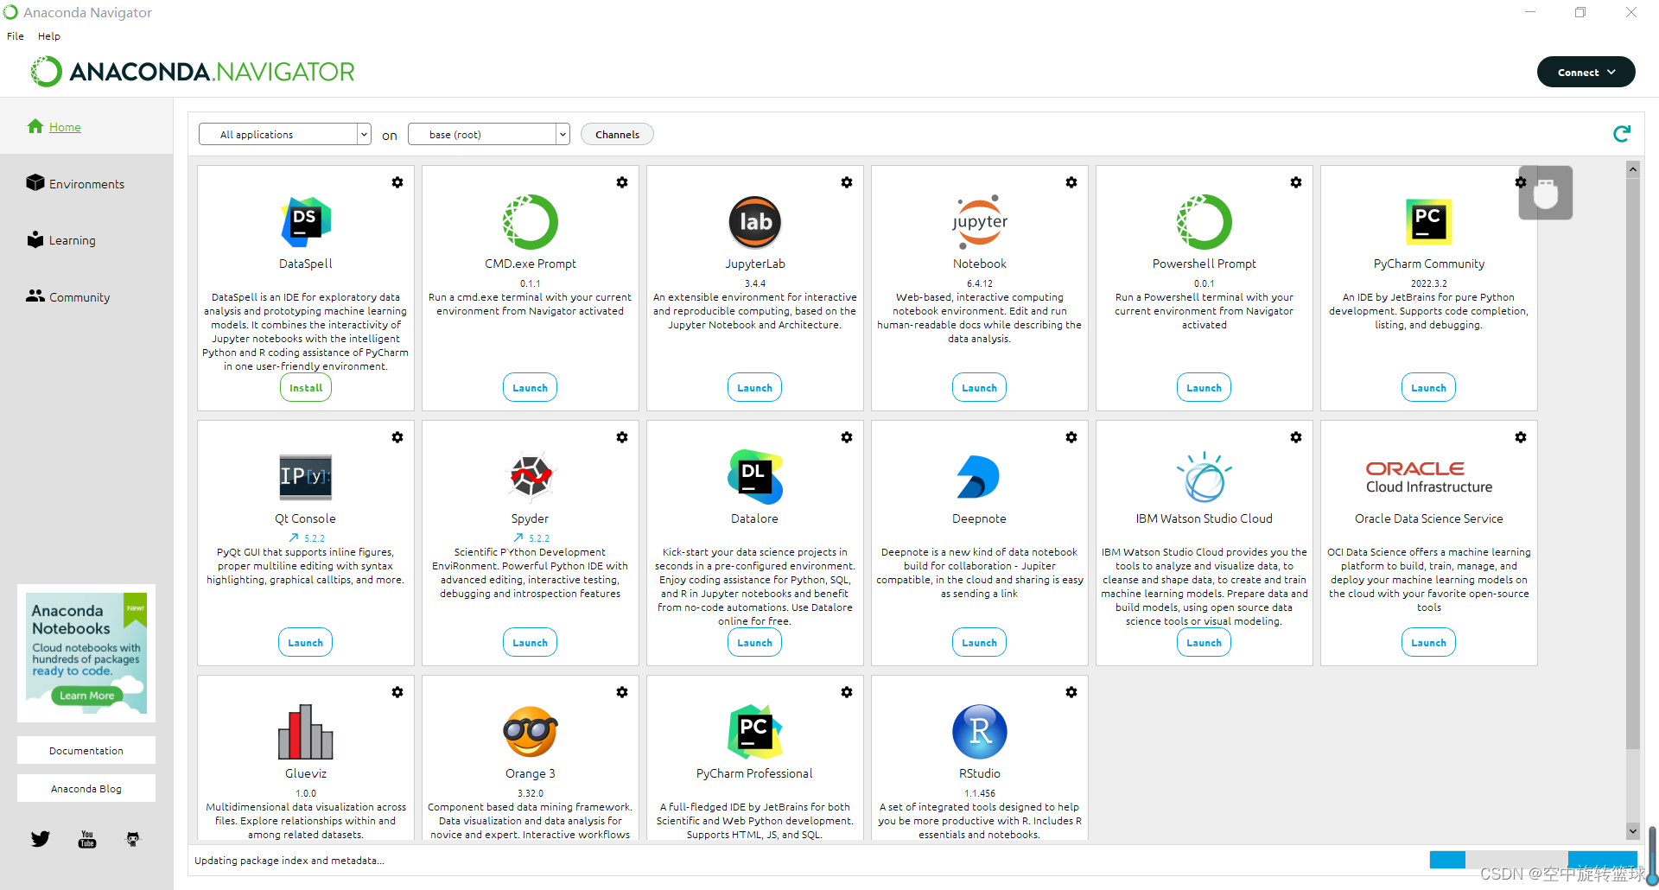The height and width of the screenshot is (890, 1659).
Task: Click the vertical scrollbar down arrow
Action: (1633, 831)
